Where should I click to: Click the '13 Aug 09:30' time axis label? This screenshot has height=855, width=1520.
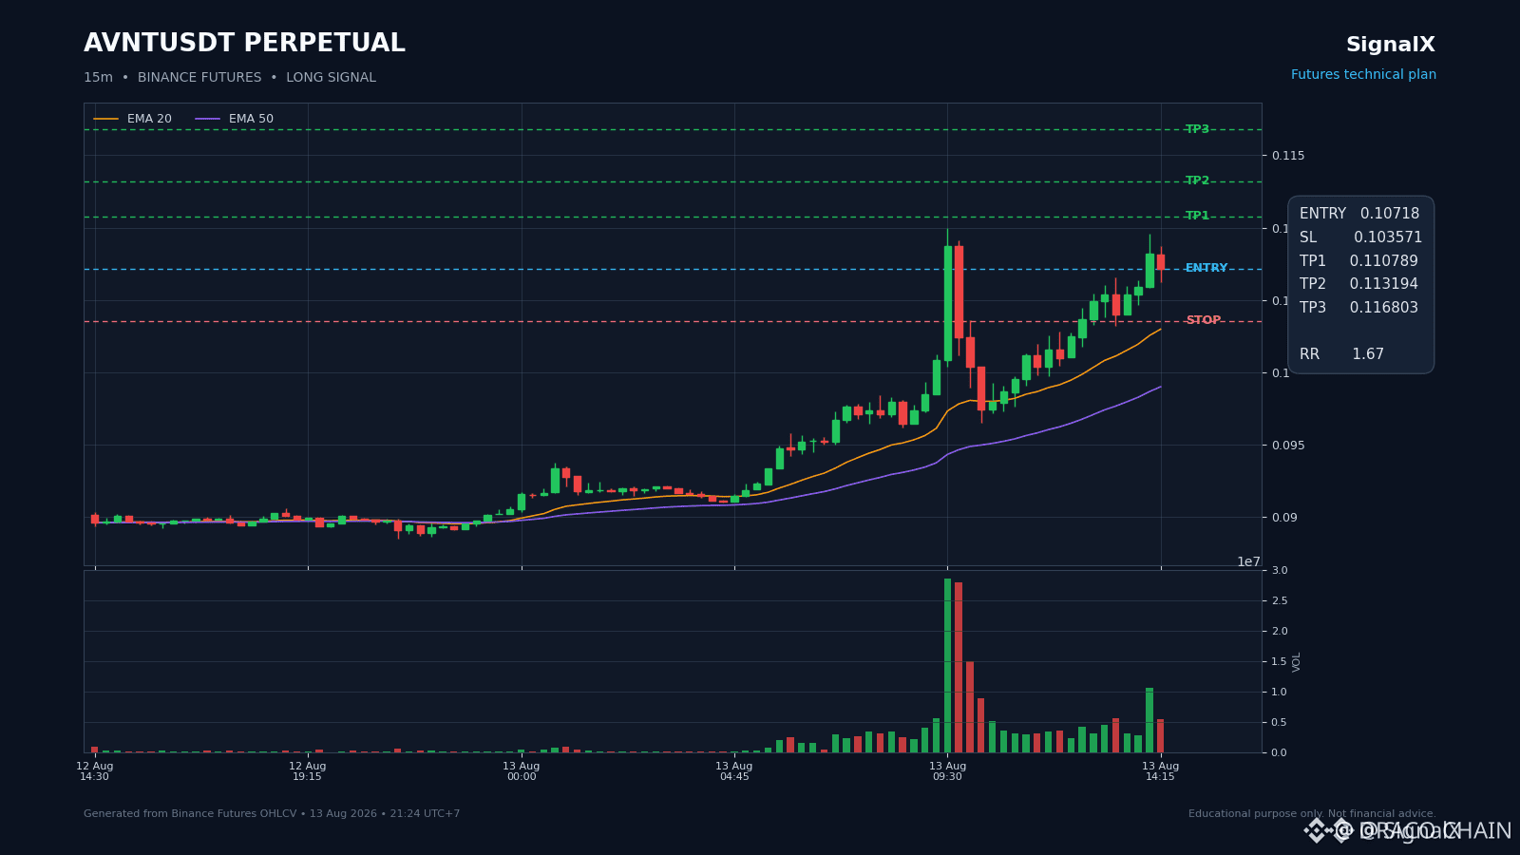pyautogui.click(x=947, y=771)
